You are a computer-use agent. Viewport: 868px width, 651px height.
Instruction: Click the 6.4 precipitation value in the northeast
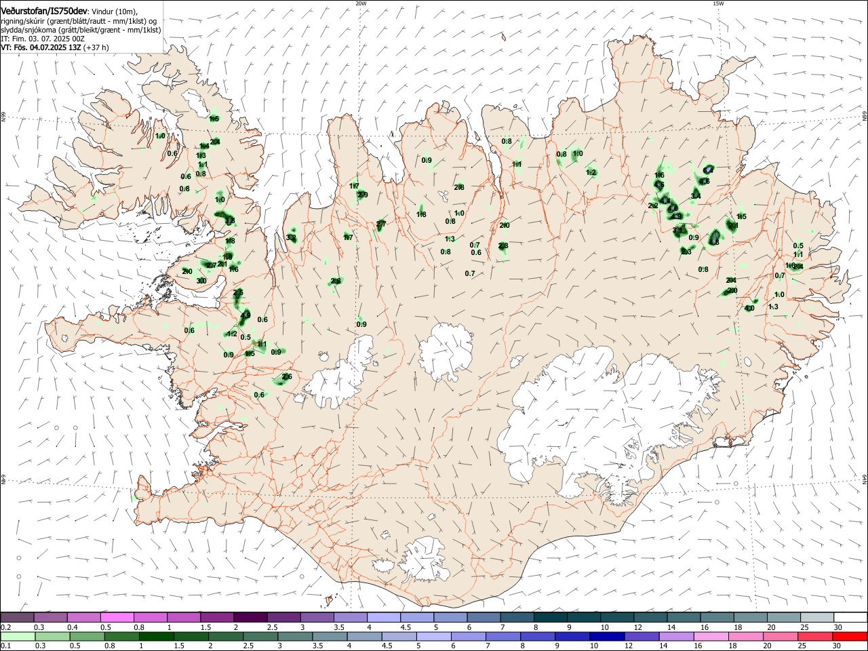click(709, 170)
